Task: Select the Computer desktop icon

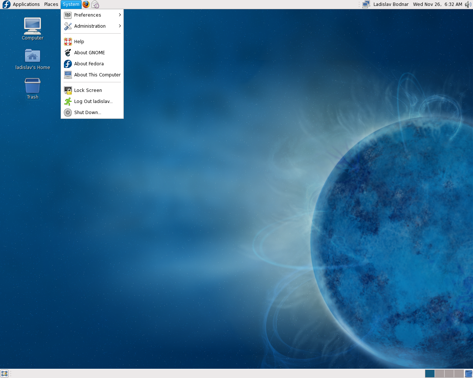Action: [33, 29]
